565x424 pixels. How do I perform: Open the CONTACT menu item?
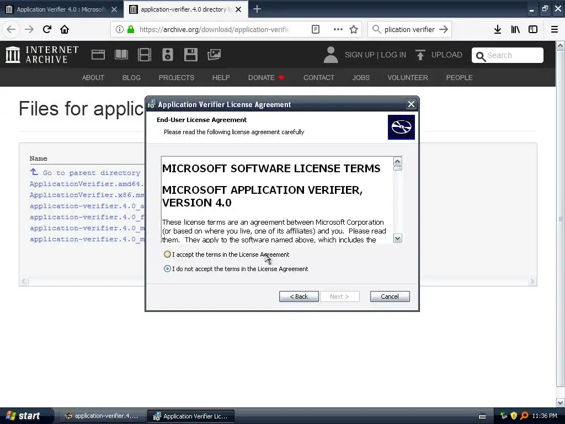click(319, 77)
